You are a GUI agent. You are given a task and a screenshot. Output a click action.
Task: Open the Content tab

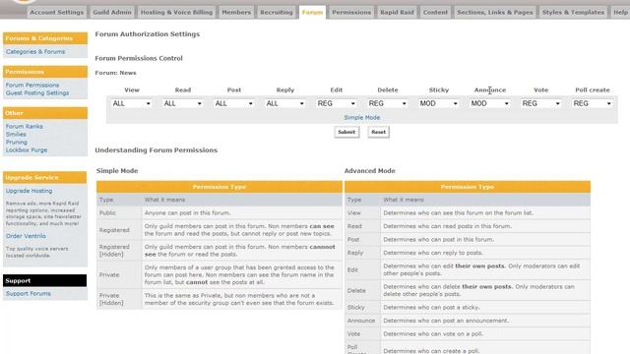coord(435,12)
